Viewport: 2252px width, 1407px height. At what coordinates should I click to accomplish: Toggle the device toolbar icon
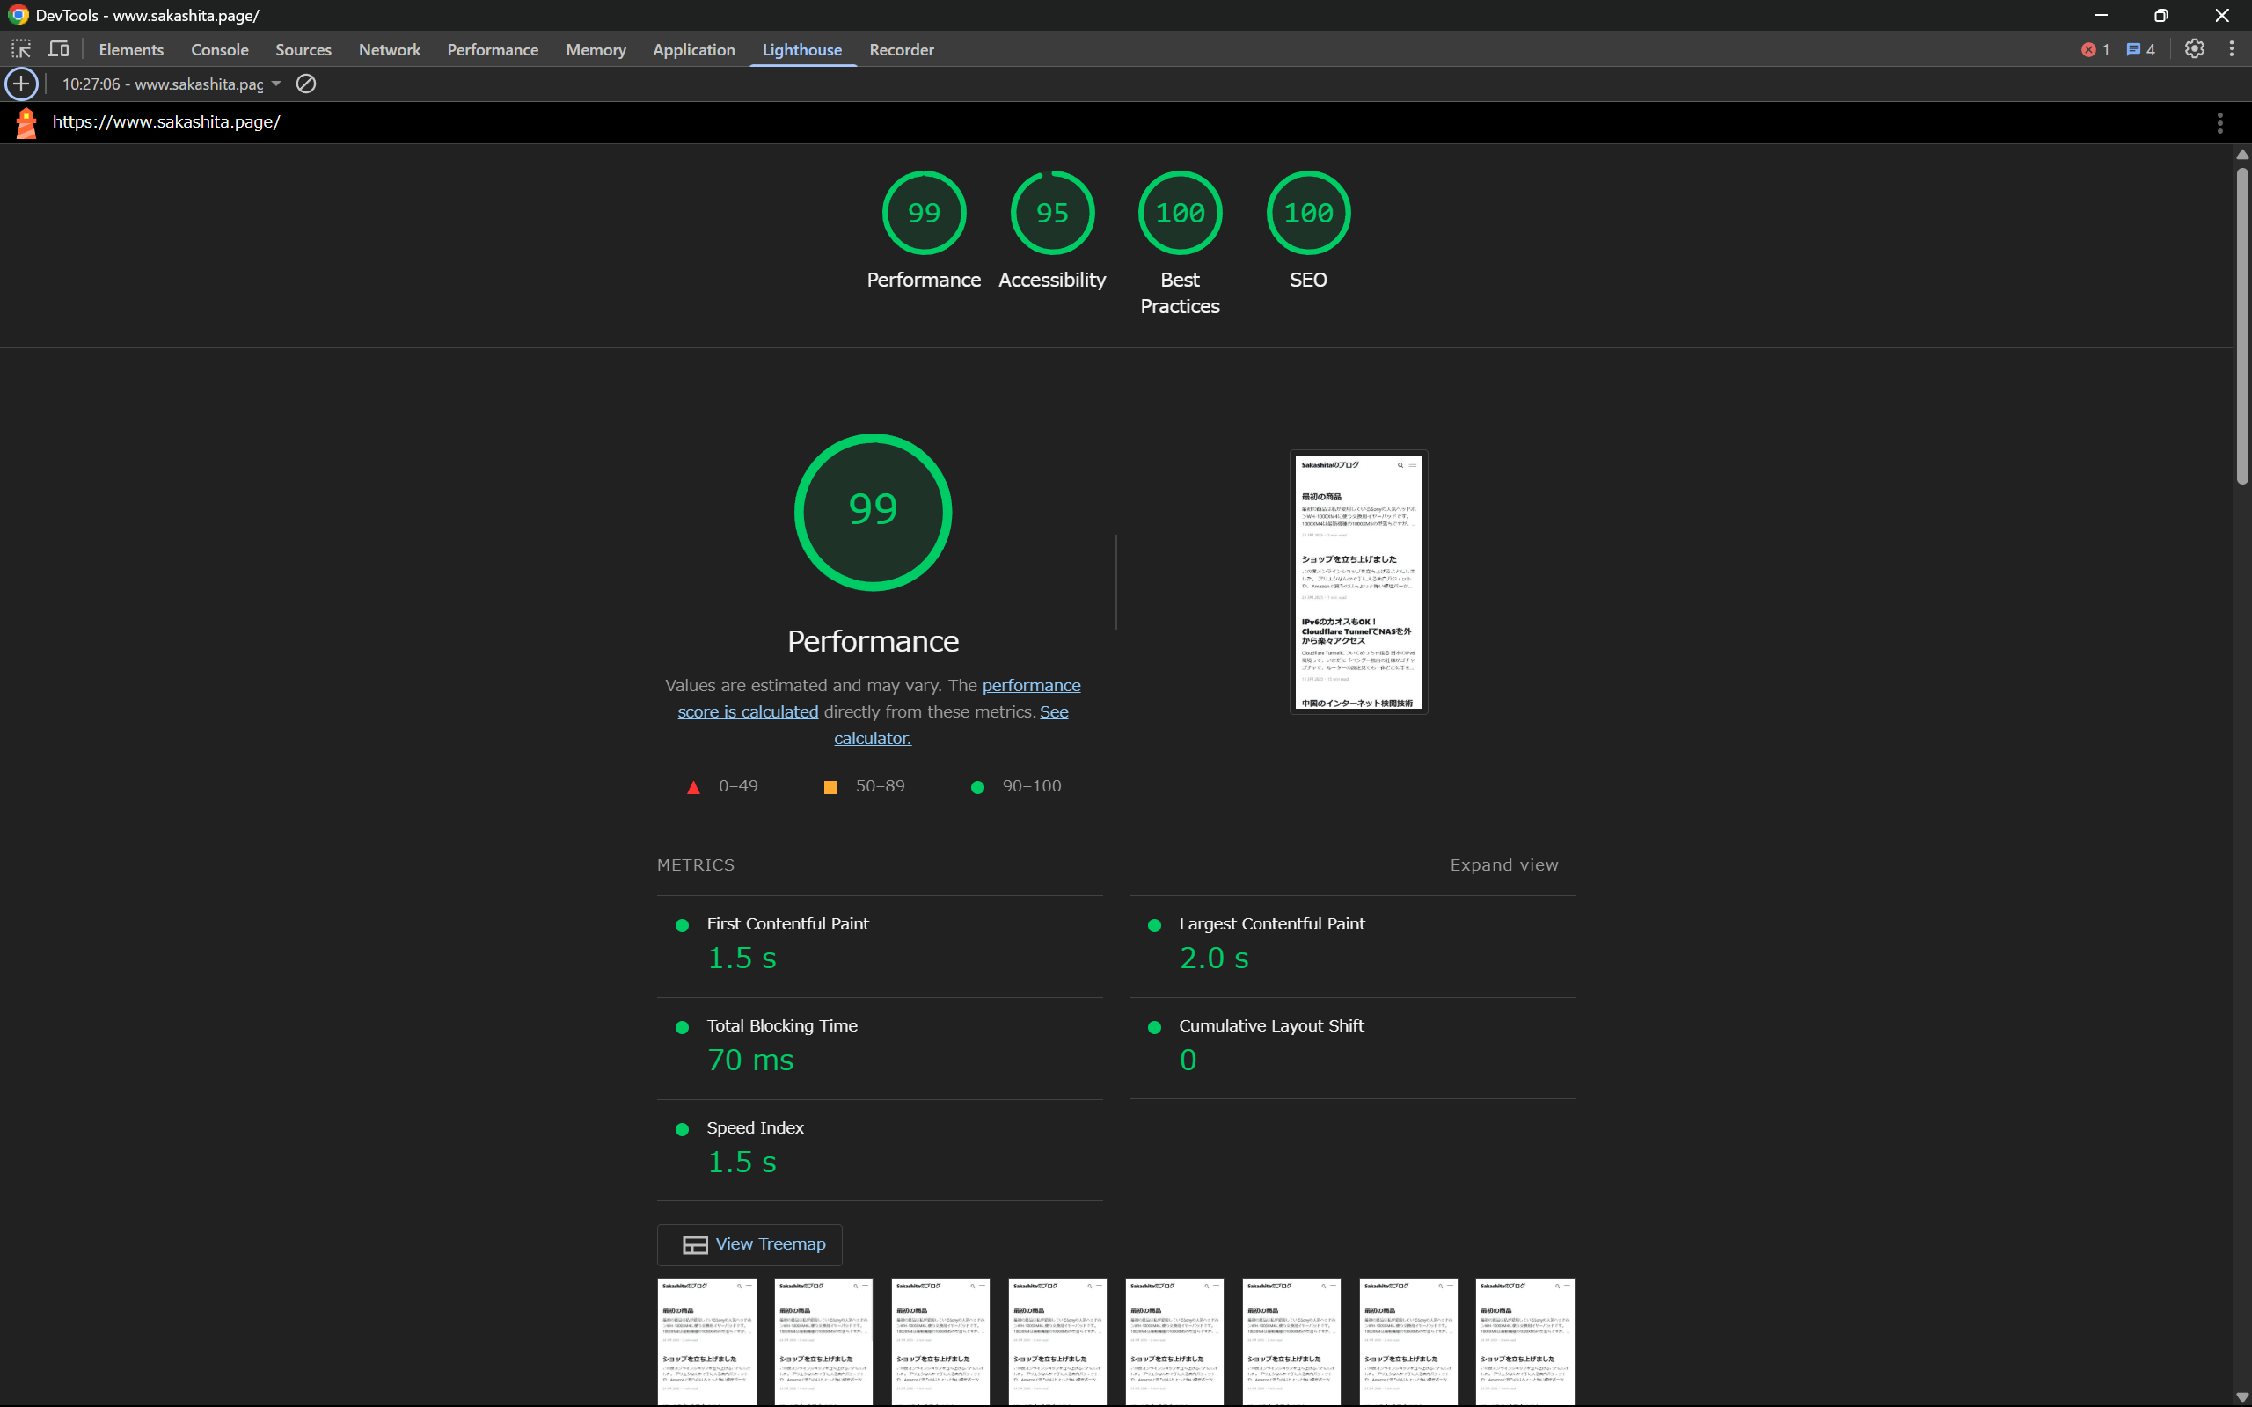tap(59, 49)
